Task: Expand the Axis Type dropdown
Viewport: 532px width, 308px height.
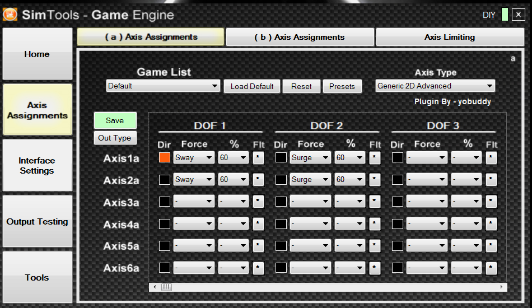Action: (435, 86)
